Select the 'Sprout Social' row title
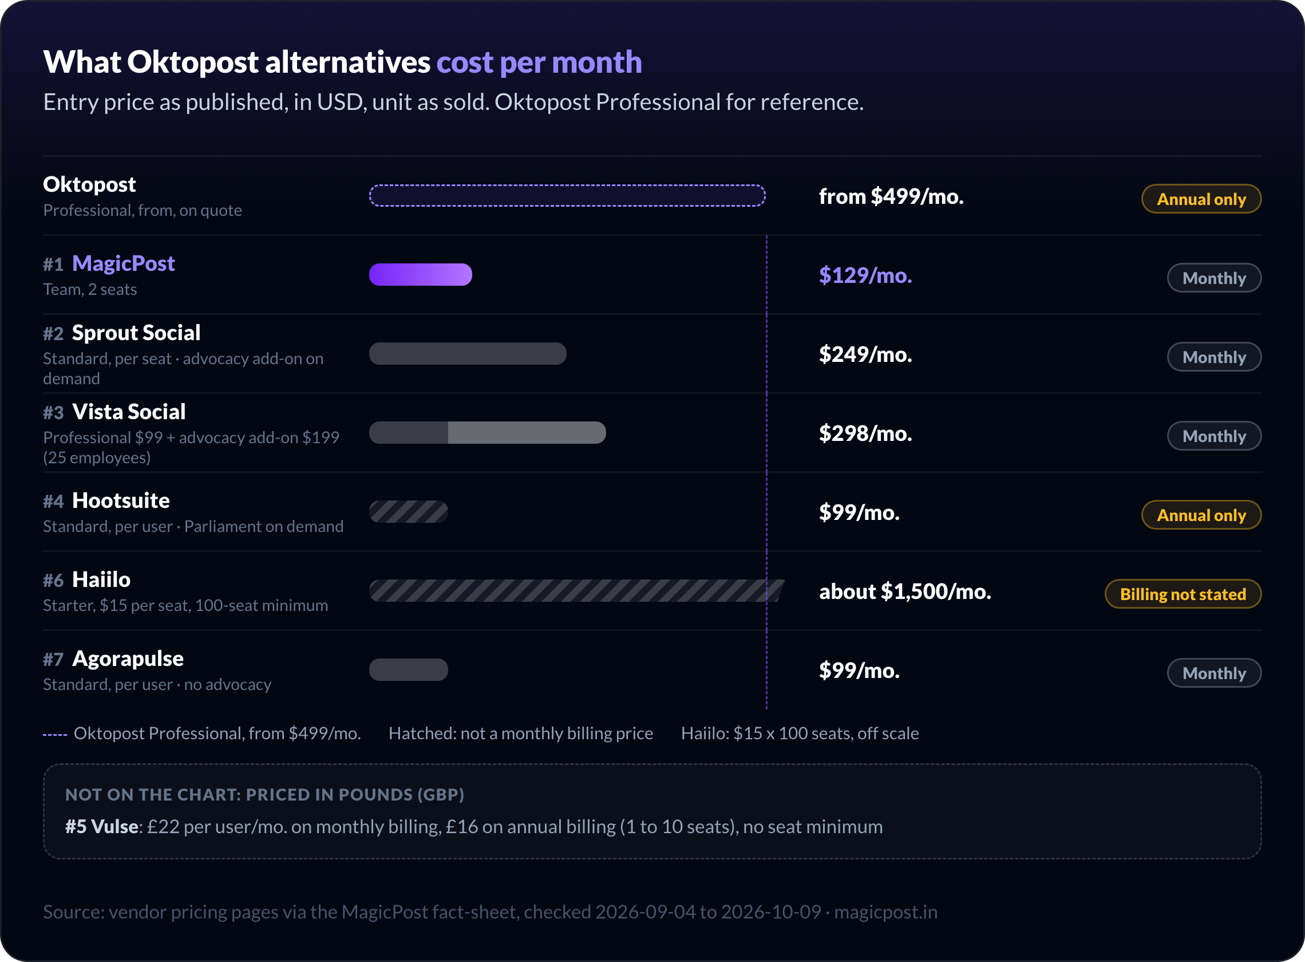1305x962 pixels. pos(136,333)
